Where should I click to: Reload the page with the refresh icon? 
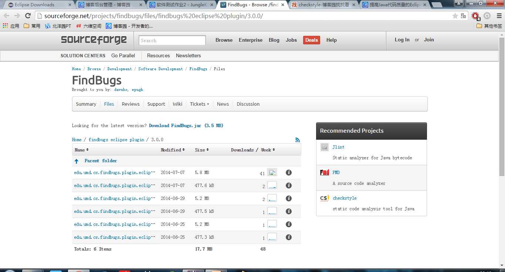pos(28,16)
